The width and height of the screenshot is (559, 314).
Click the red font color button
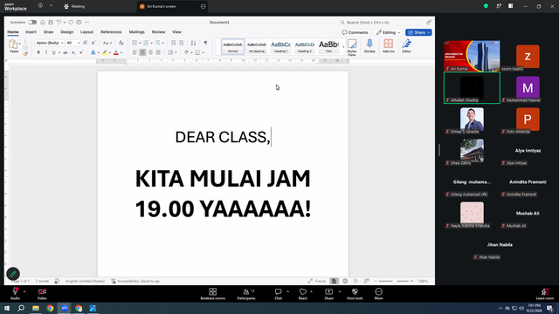(116, 52)
